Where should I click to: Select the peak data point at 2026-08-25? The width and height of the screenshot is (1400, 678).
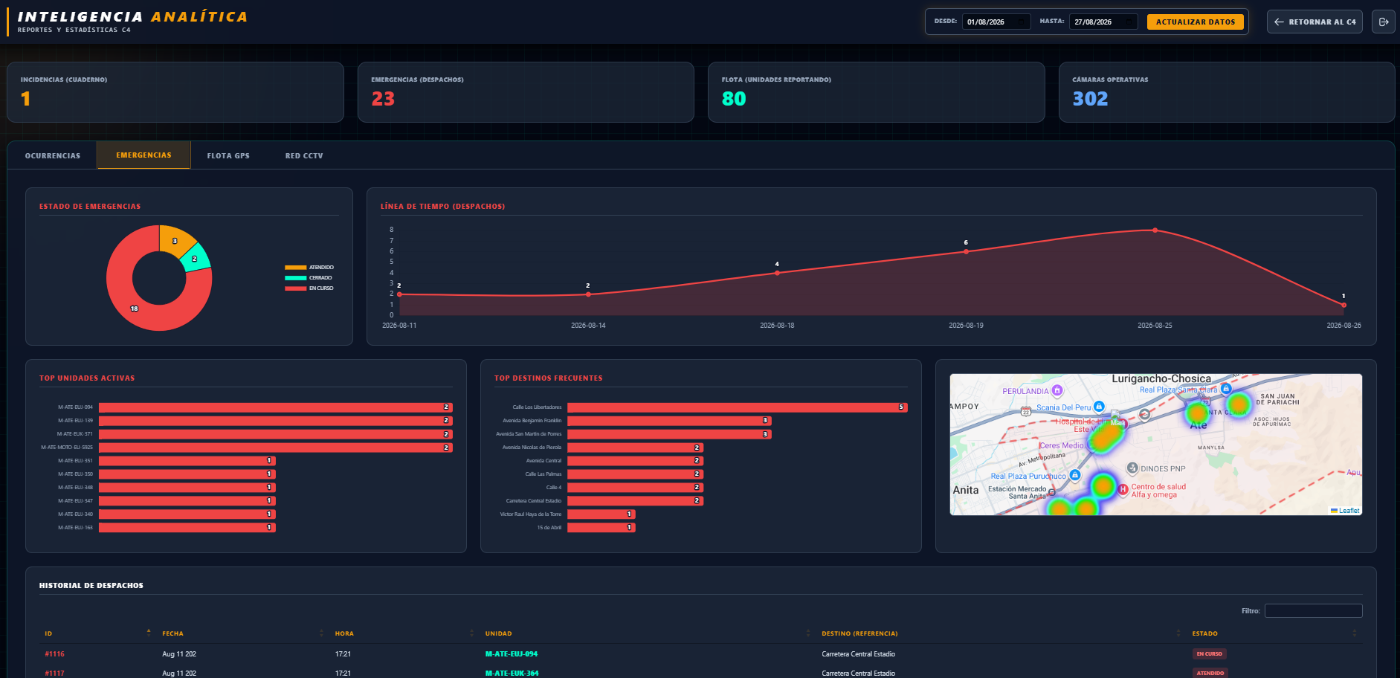[x=1155, y=230]
